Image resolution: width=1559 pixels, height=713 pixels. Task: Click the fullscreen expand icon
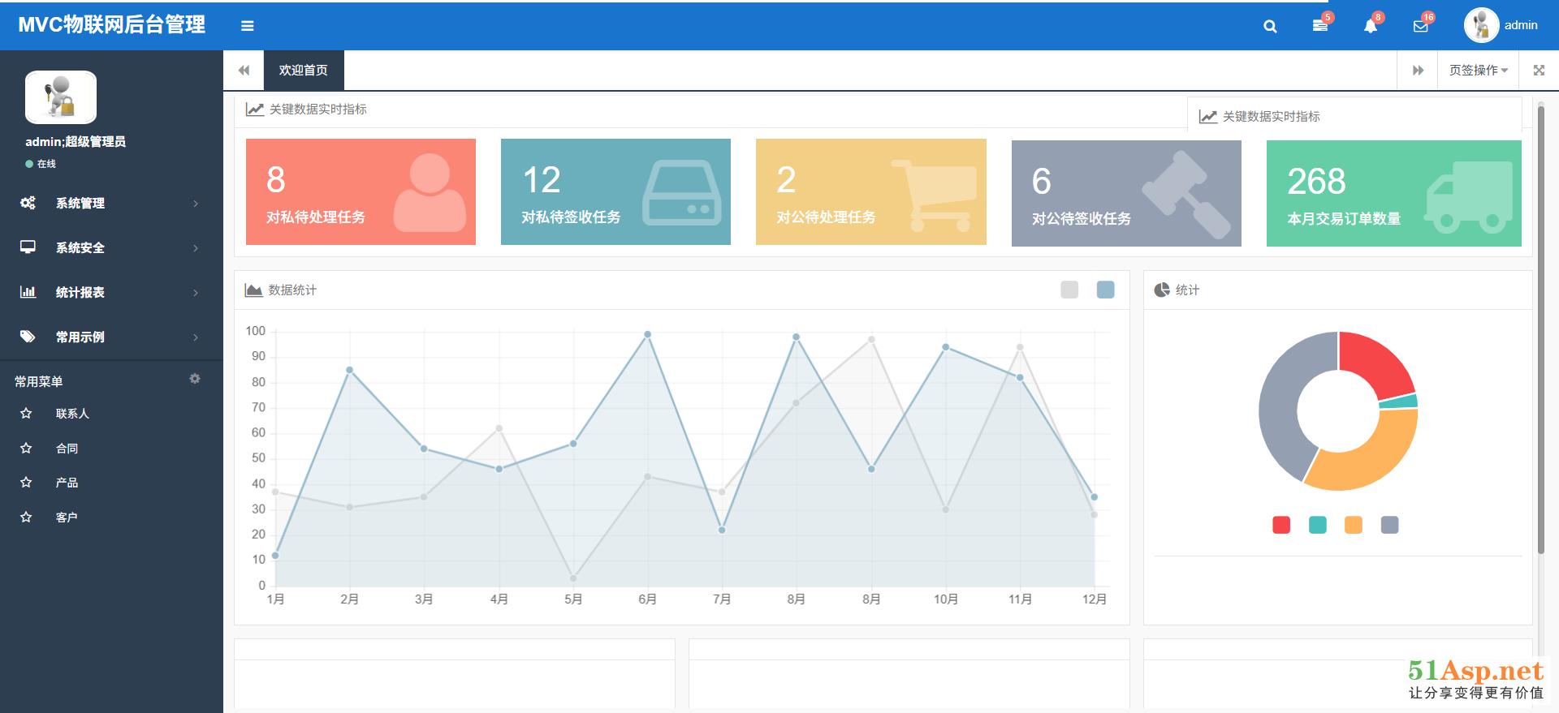click(1539, 71)
